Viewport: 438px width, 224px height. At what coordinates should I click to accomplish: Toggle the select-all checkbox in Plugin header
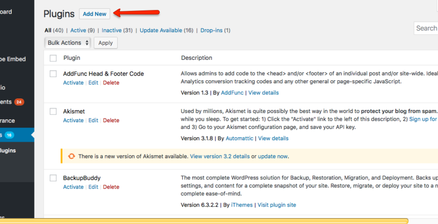[54, 58]
